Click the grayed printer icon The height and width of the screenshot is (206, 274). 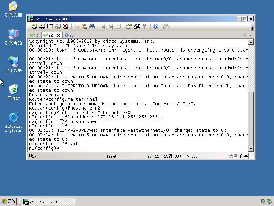coord(119,27)
